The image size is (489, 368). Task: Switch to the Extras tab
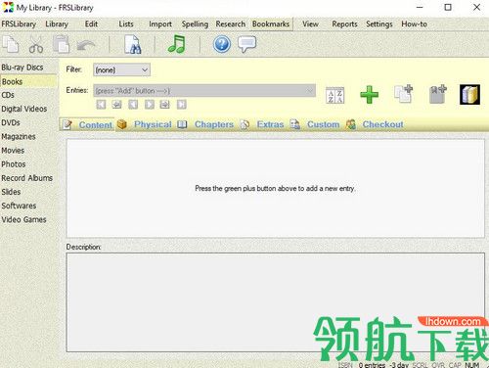[x=270, y=124]
